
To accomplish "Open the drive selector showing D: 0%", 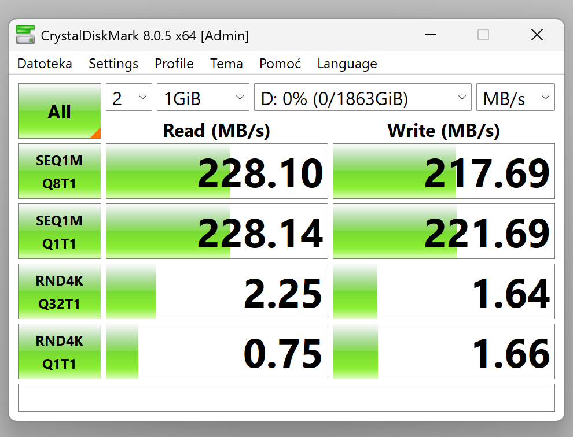I will coord(362,98).
